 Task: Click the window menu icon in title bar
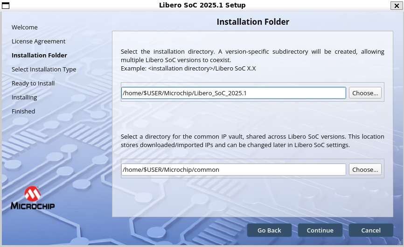pos(6,6)
